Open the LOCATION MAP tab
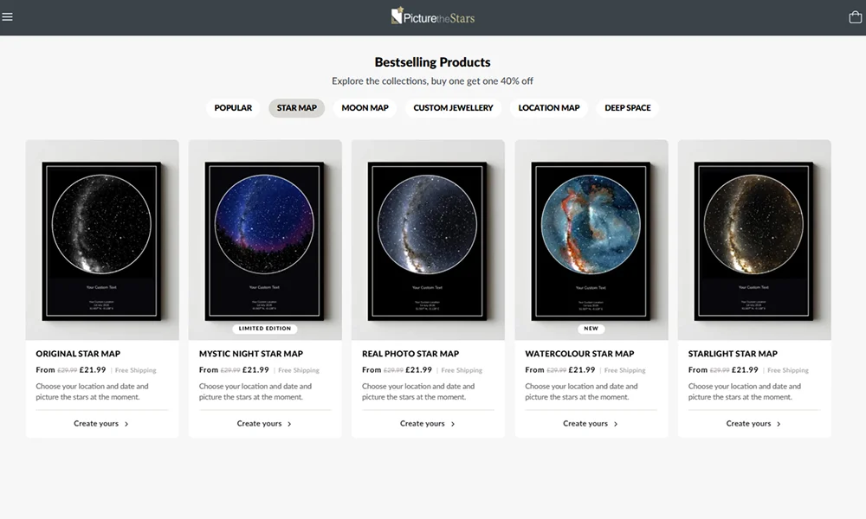 tap(549, 108)
